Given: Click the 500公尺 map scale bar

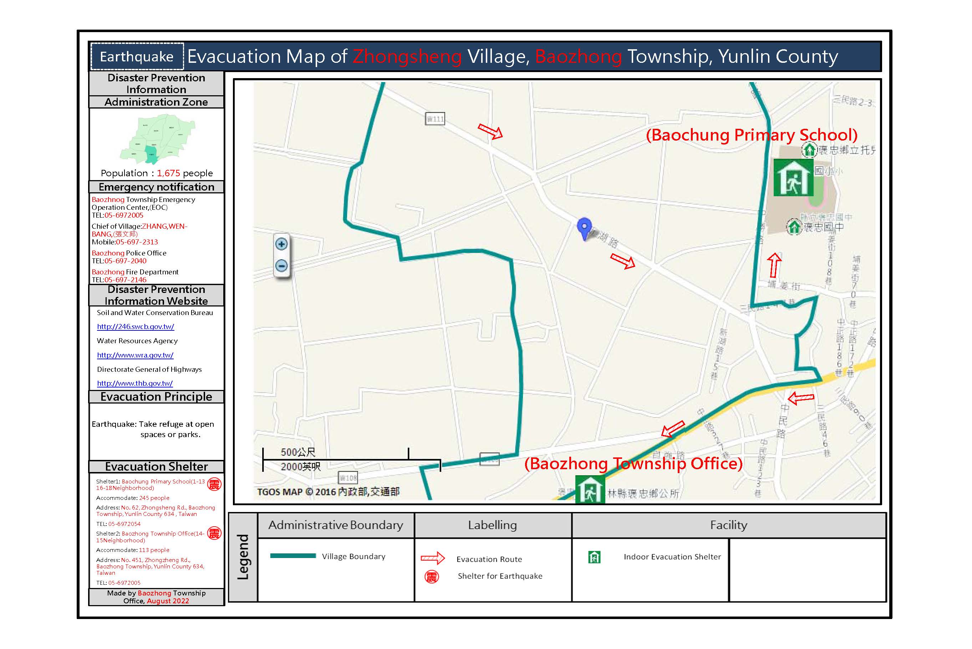Looking at the screenshot, I should tap(351, 460).
